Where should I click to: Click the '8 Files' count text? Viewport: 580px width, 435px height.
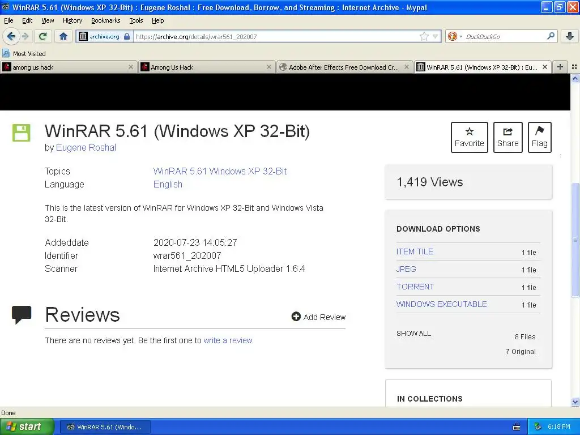click(525, 336)
